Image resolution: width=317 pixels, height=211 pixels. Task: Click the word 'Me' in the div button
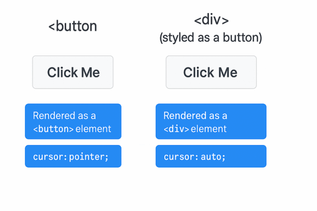pos(228,72)
